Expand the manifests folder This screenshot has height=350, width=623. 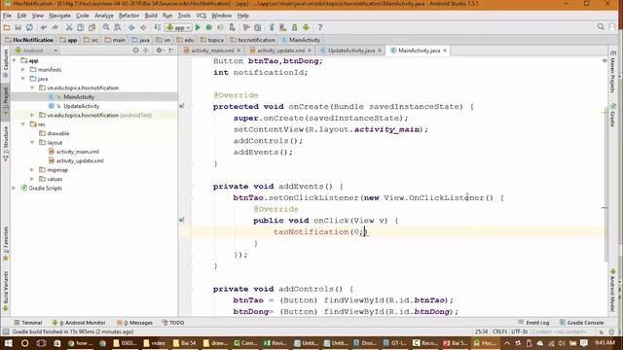point(23,69)
